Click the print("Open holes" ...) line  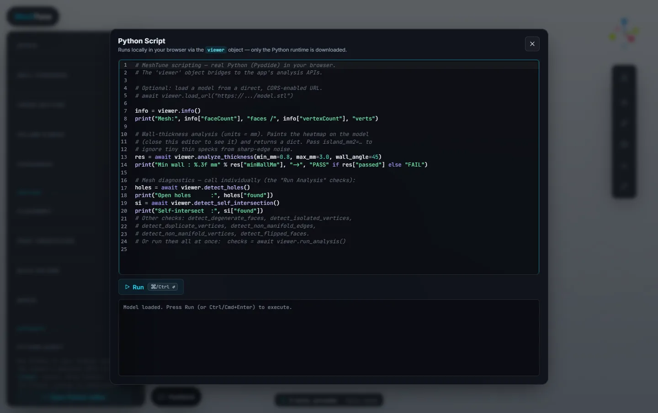click(204, 195)
